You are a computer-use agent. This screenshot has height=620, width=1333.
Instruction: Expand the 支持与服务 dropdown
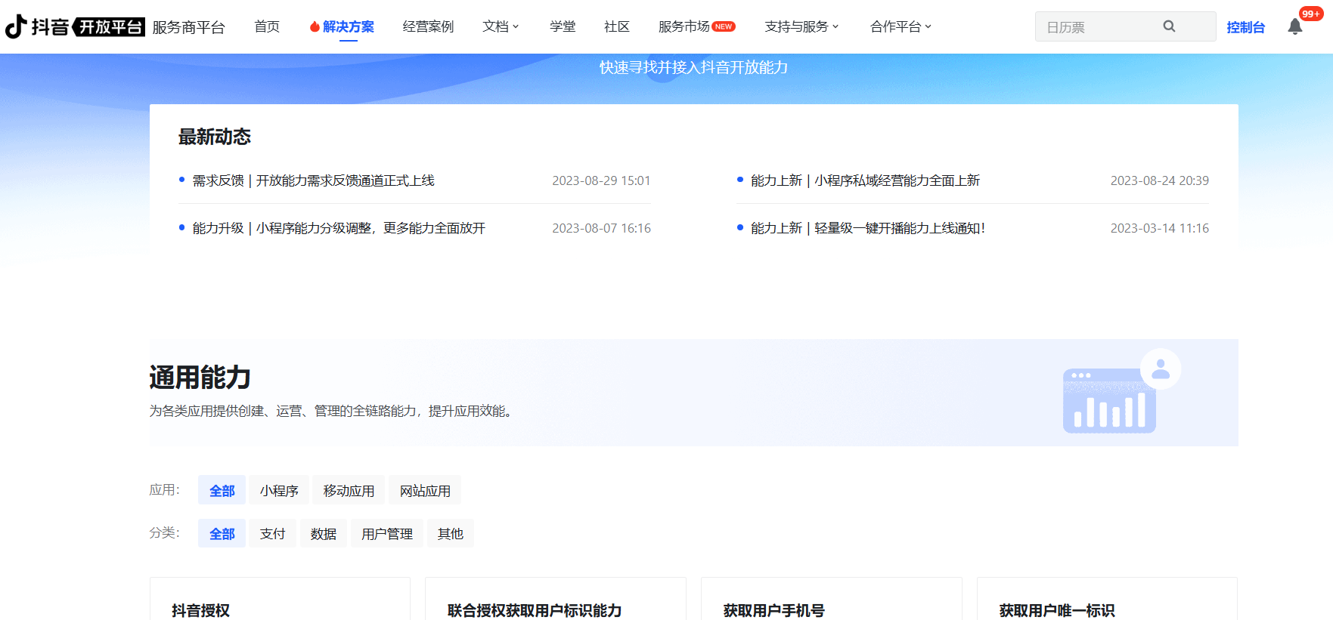pyautogui.click(x=801, y=26)
